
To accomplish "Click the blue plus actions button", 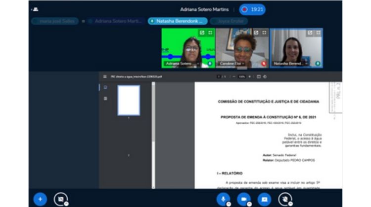I will pyautogui.click(x=40, y=199).
